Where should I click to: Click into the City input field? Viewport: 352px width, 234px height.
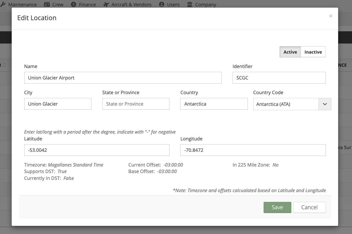click(x=58, y=104)
